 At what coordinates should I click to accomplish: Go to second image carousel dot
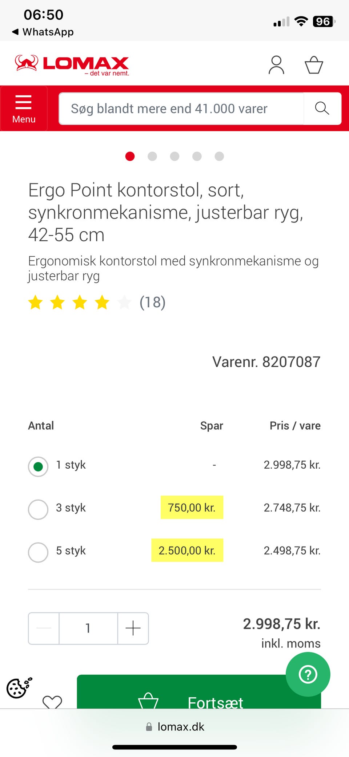click(152, 156)
